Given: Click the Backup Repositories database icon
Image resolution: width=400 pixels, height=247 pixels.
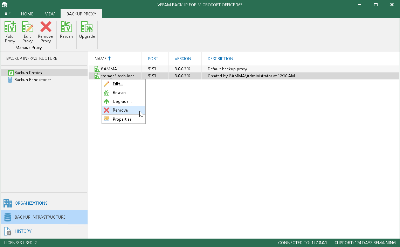Looking at the screenshot, I should 10,80.
